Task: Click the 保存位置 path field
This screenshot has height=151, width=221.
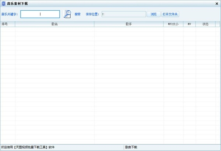Action: click(x=124, y=14)
